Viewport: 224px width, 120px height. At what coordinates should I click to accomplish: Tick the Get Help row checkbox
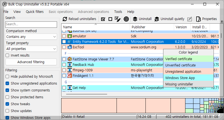(64, 88)
